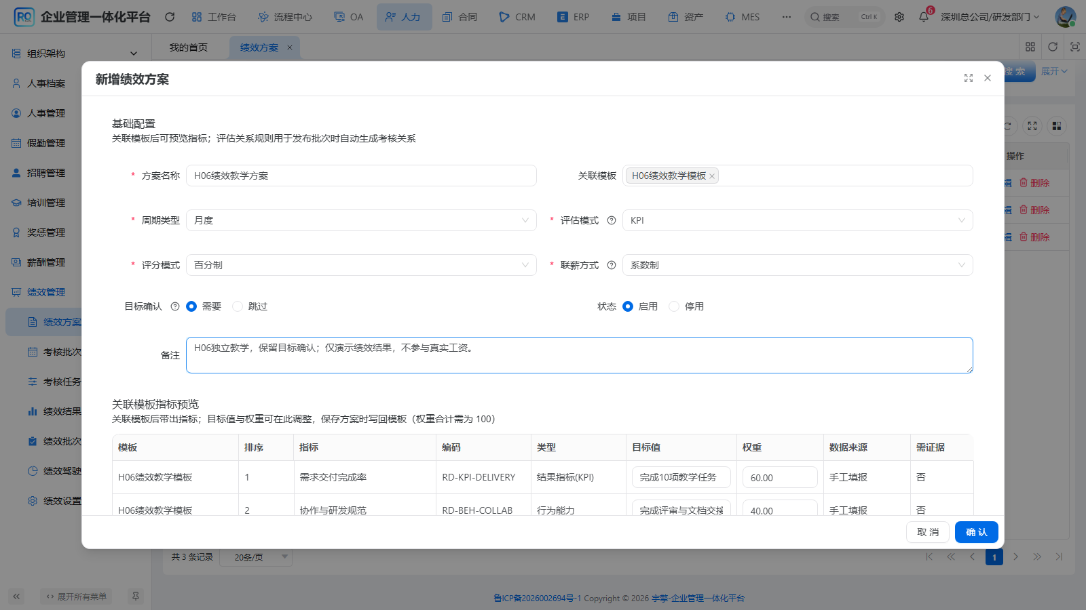Close the 绩效方案 tab with its x icon
Viewport: 1086px width, 610px height.
pos(290,47)
